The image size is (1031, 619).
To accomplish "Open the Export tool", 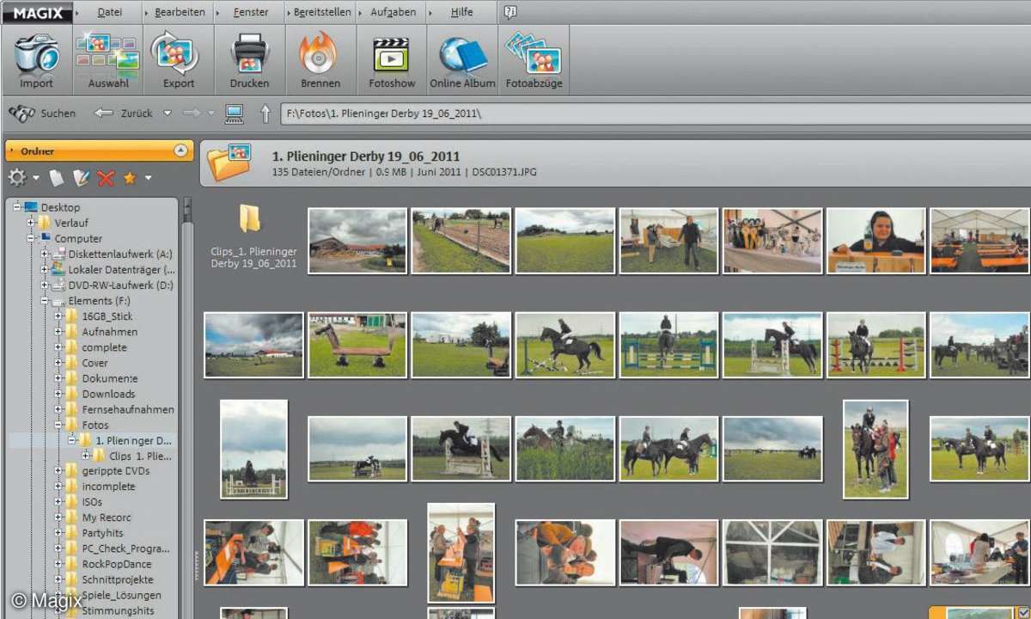I will 179,60.
